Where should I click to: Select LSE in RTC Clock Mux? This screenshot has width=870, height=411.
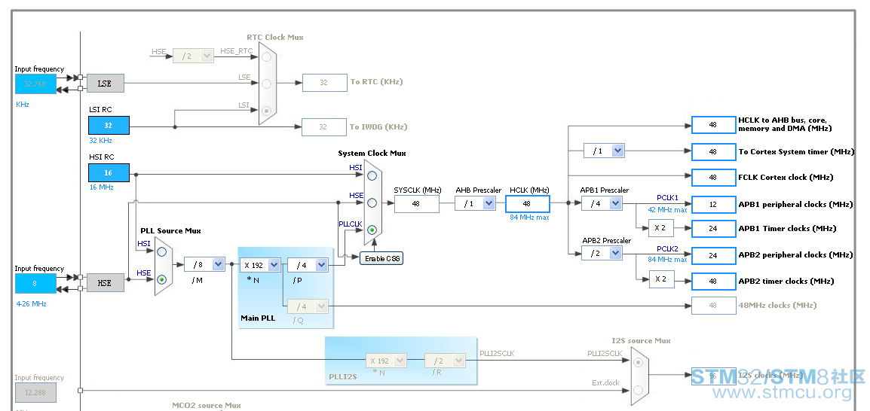[267, 84]
